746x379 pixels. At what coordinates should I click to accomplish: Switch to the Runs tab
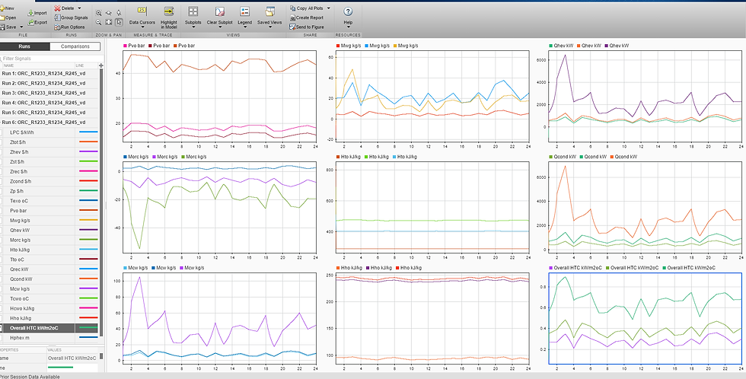(x=24, y=46)
